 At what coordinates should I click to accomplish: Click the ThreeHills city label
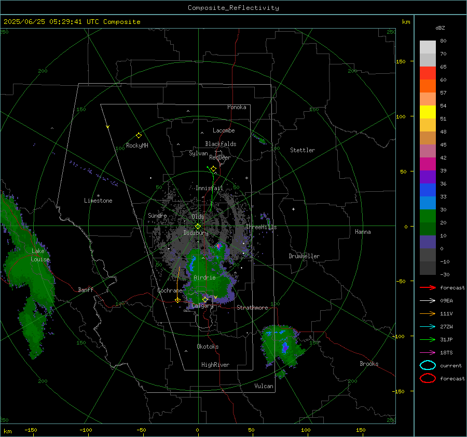click(261, 227)
